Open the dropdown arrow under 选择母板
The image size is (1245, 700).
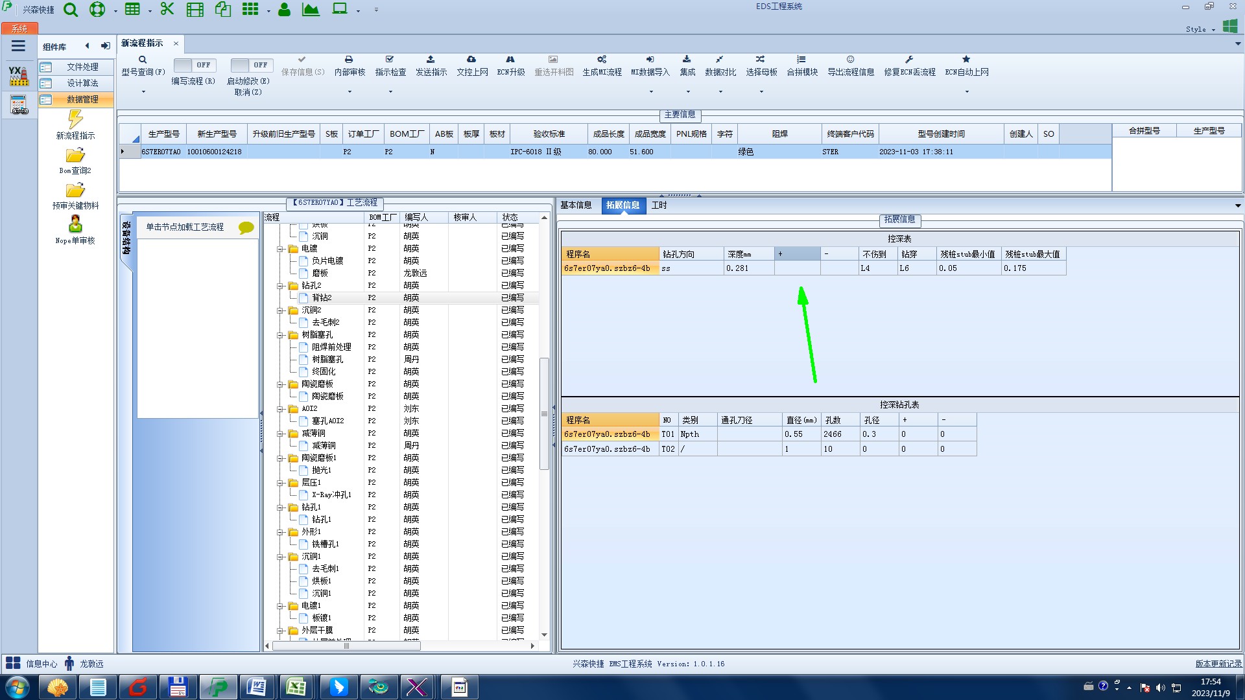(761, 92)
